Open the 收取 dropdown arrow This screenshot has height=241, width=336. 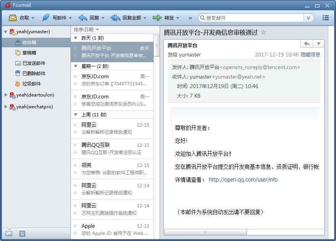[x=33, y=18]
